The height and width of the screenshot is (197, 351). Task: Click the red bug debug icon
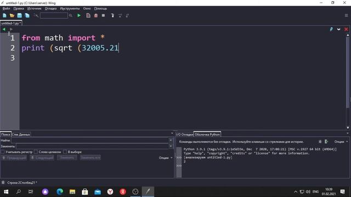[x=96, y=15]
